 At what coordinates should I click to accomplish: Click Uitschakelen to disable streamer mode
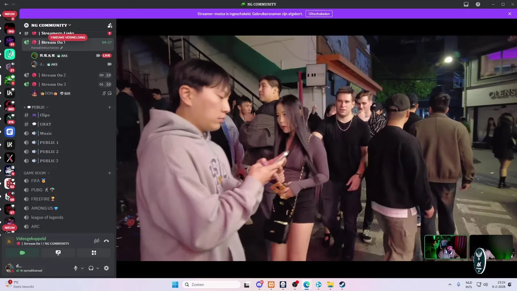pyautogui.click(x=319, y=14)
